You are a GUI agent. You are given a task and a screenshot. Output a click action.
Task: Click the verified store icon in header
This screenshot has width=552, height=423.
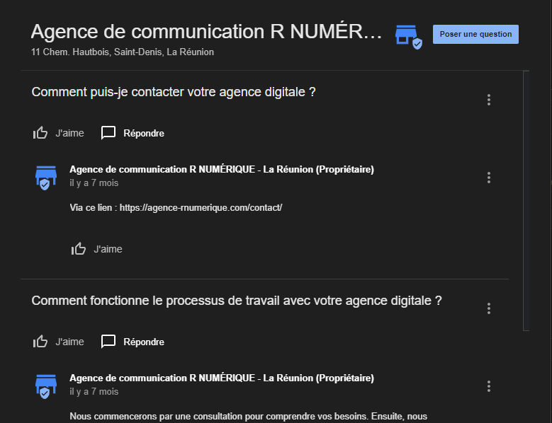(x=409, y=37)
